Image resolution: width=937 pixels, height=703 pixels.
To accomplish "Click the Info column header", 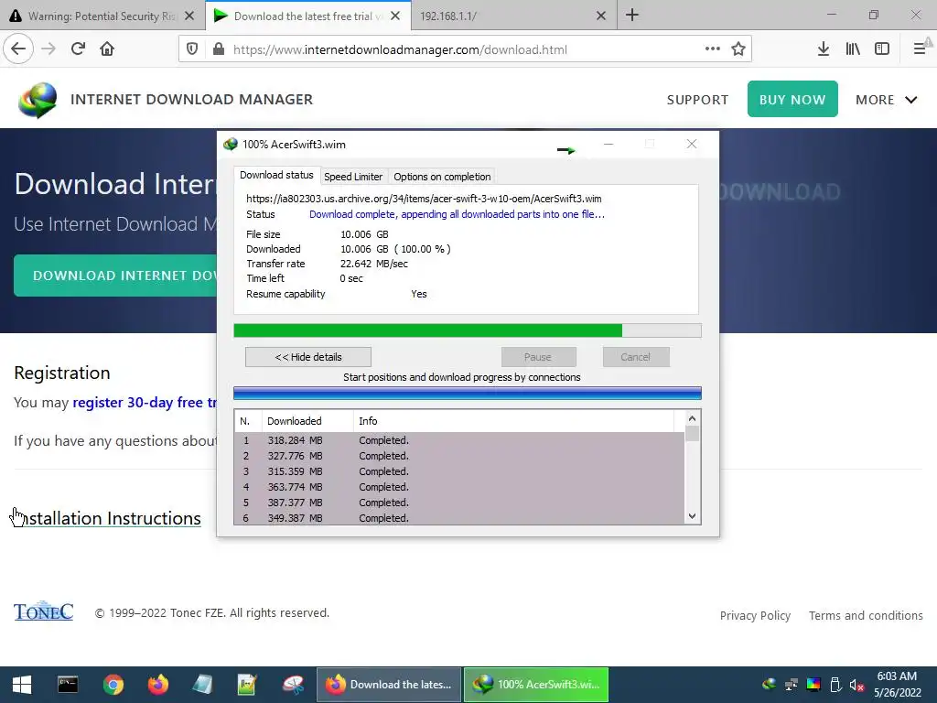I will [x=513, y=421].
